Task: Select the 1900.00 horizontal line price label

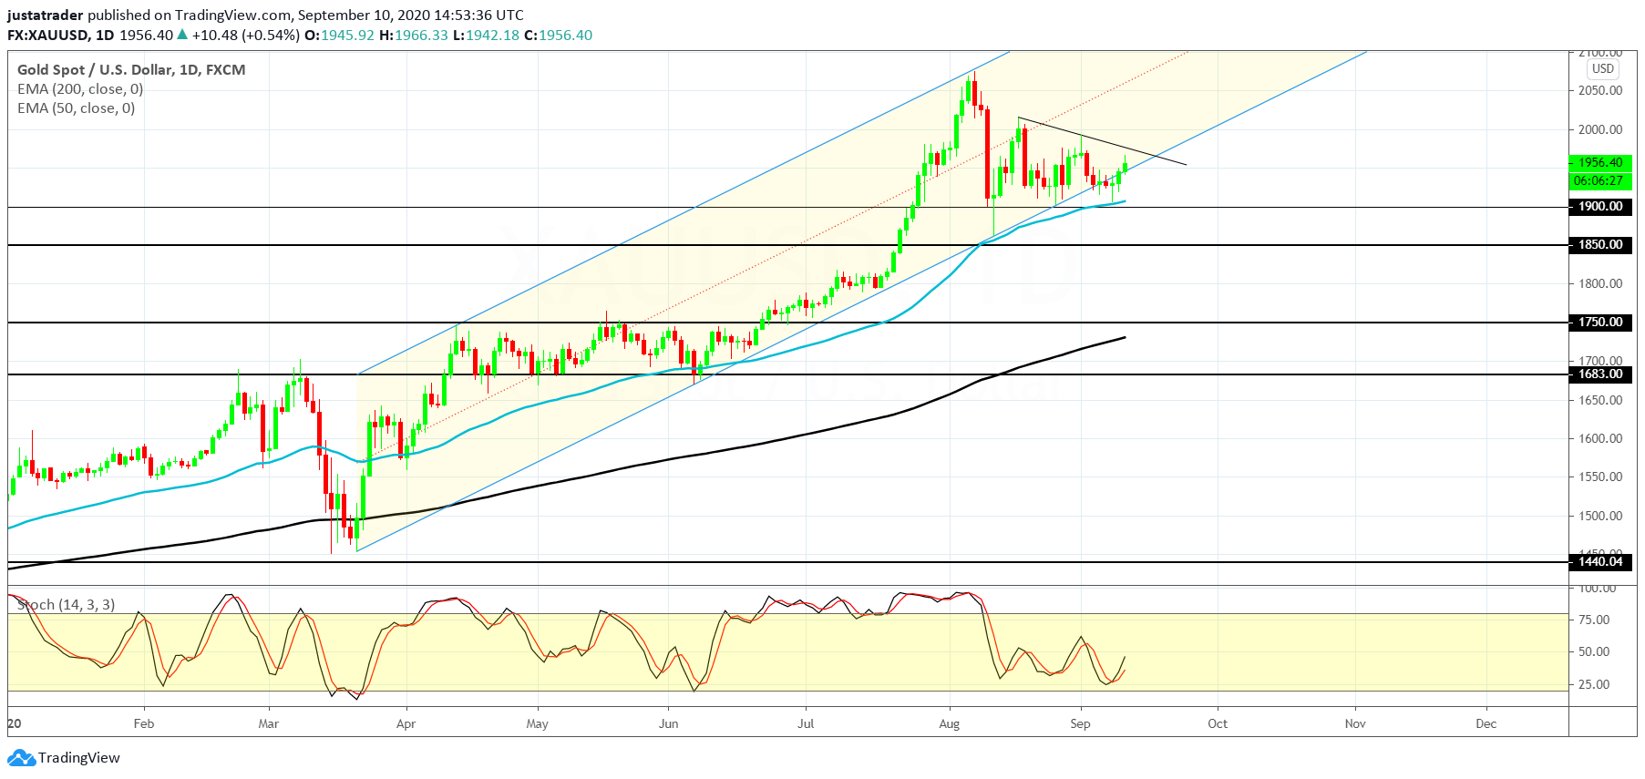Action: 1600,207
